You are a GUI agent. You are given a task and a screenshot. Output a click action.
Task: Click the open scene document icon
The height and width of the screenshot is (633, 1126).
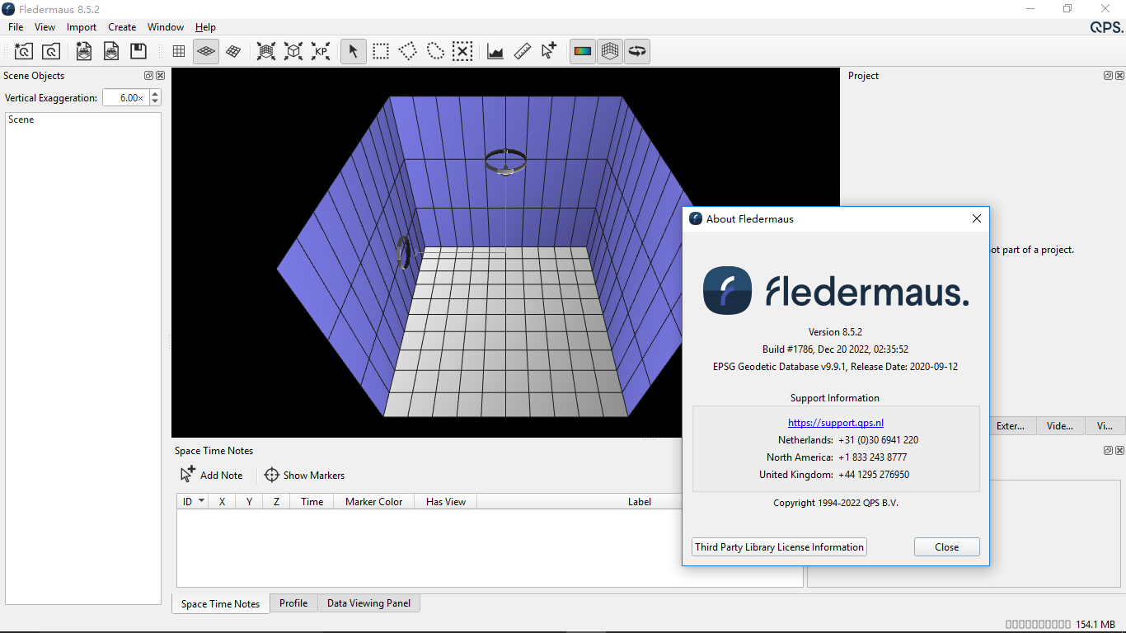(x=111, y=51)
